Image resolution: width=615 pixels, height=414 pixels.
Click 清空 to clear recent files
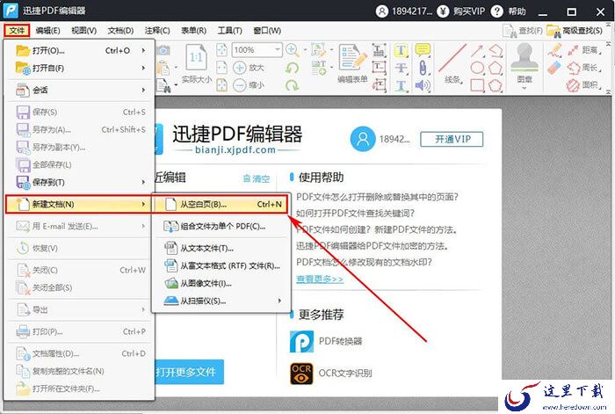[257, 179]
